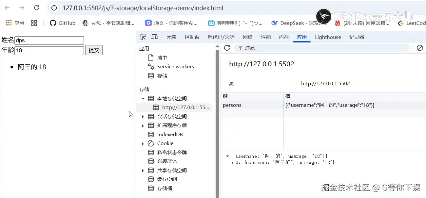This screenshot has height=198, width=426.
Task: Open the 通义 bookmark
Action: tap(172, 23)
